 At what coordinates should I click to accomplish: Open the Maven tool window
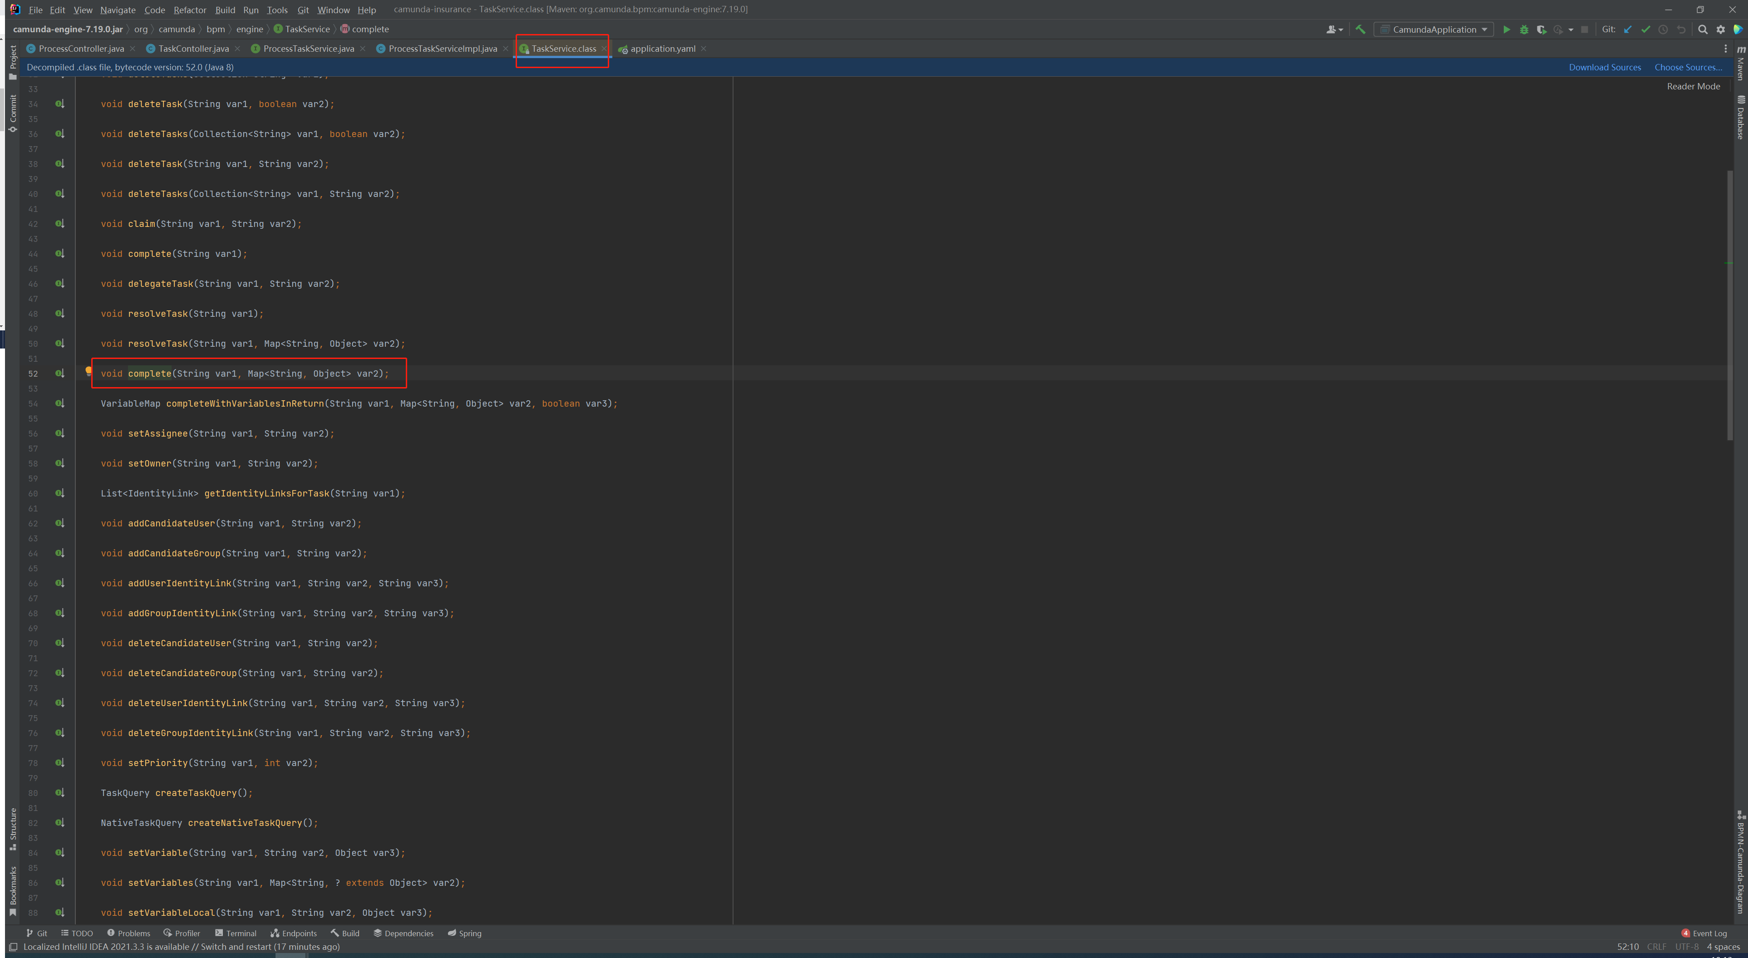tap(1741, 64)
